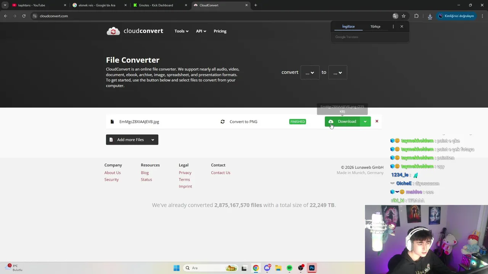Expand the Download button options arrow
Viewport: 488px width, 274px height.
point(365,121)
